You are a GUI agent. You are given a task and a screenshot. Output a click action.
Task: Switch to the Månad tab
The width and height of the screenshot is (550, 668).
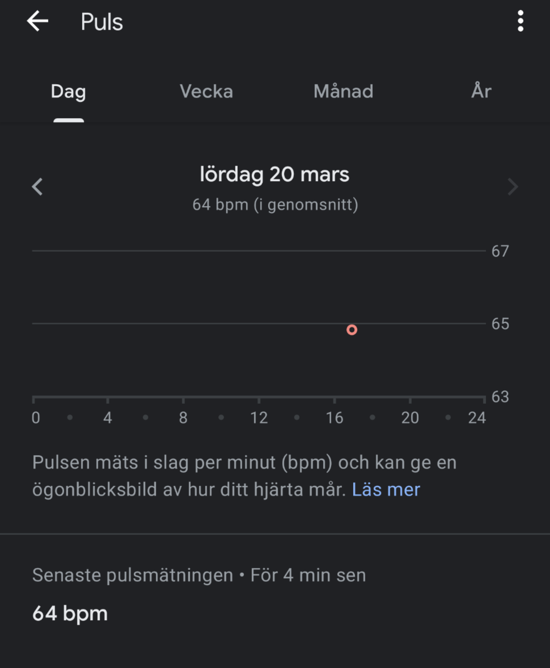click(x=344, y=91)
